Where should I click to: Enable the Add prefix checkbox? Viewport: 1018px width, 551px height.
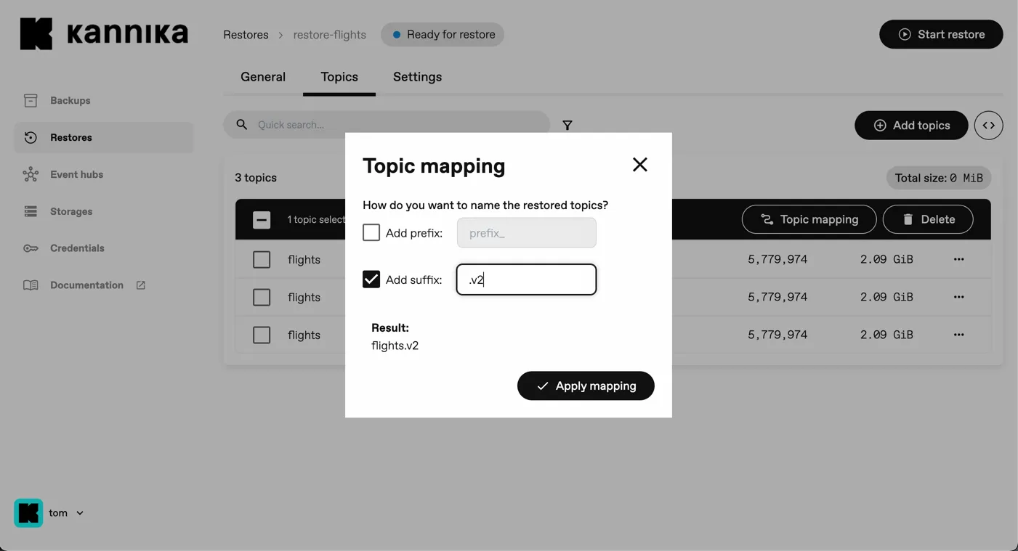371,232
